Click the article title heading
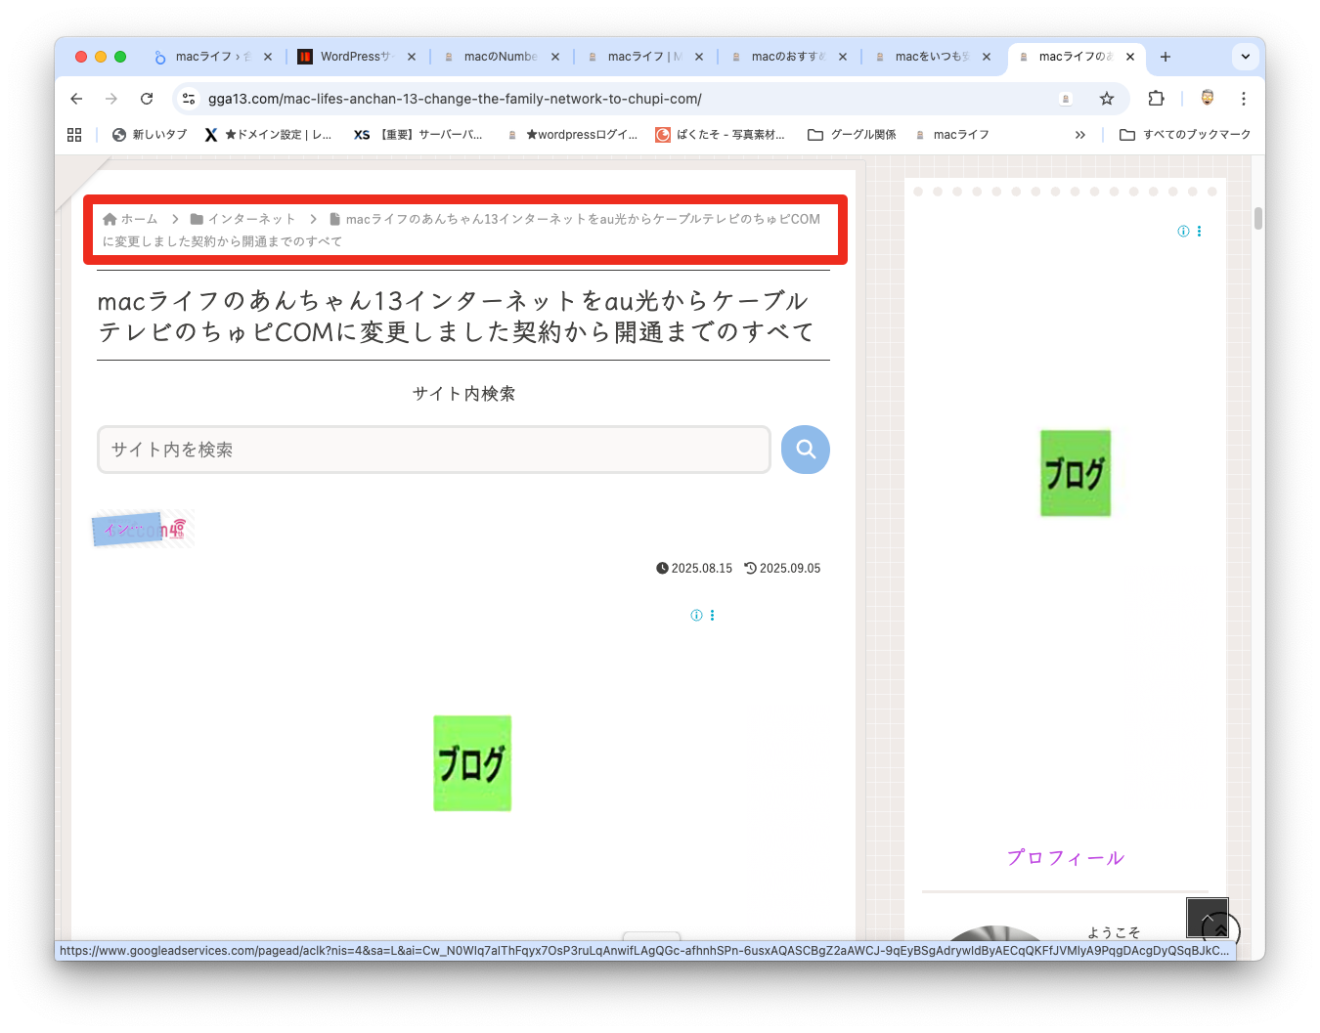 [456, 317]
